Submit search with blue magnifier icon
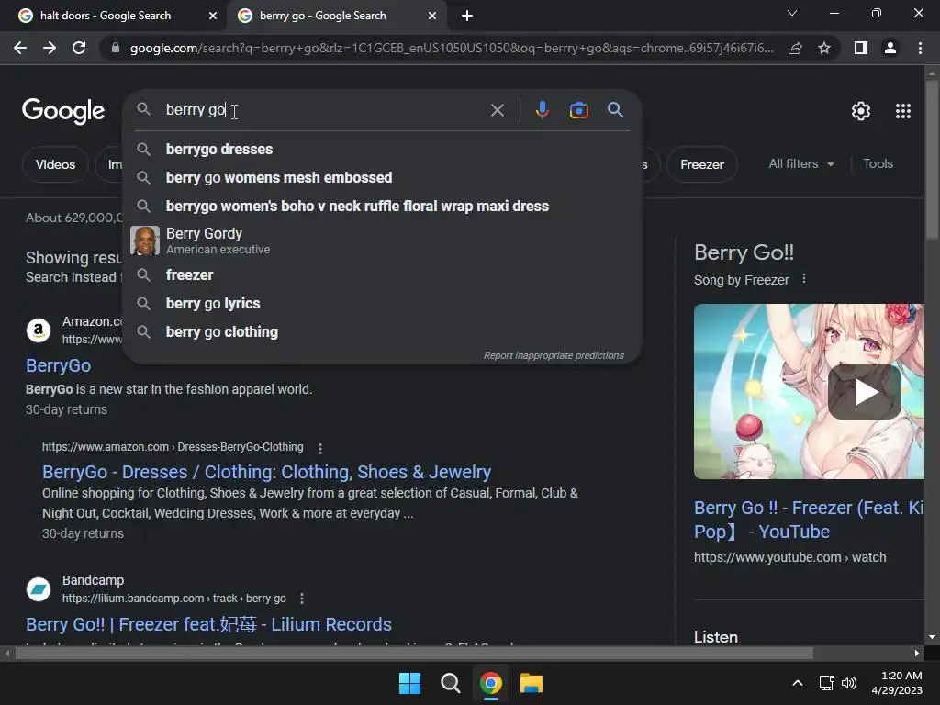940x705 pixels. pyautogui.click(x=616, y=110)
